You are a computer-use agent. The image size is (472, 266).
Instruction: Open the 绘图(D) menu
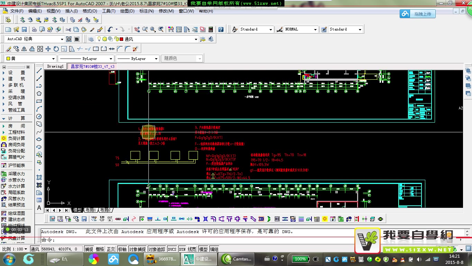127,11
